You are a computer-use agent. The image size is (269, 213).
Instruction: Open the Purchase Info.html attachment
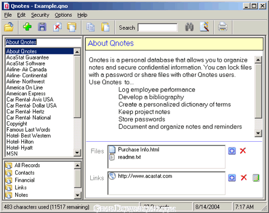coord(138,150)
